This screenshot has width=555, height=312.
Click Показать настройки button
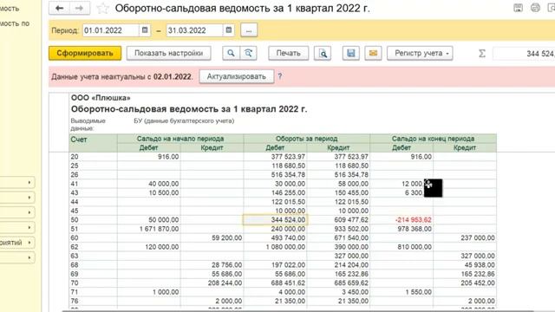pyautogui.click(x=169, y=54)
